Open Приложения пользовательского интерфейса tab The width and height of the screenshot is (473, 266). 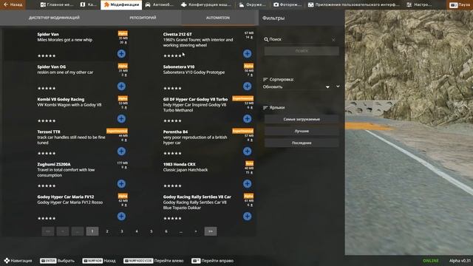click(x=353, y=4)
